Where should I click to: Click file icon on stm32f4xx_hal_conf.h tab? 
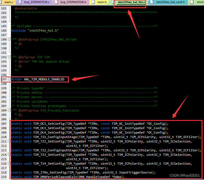point(152,2)
